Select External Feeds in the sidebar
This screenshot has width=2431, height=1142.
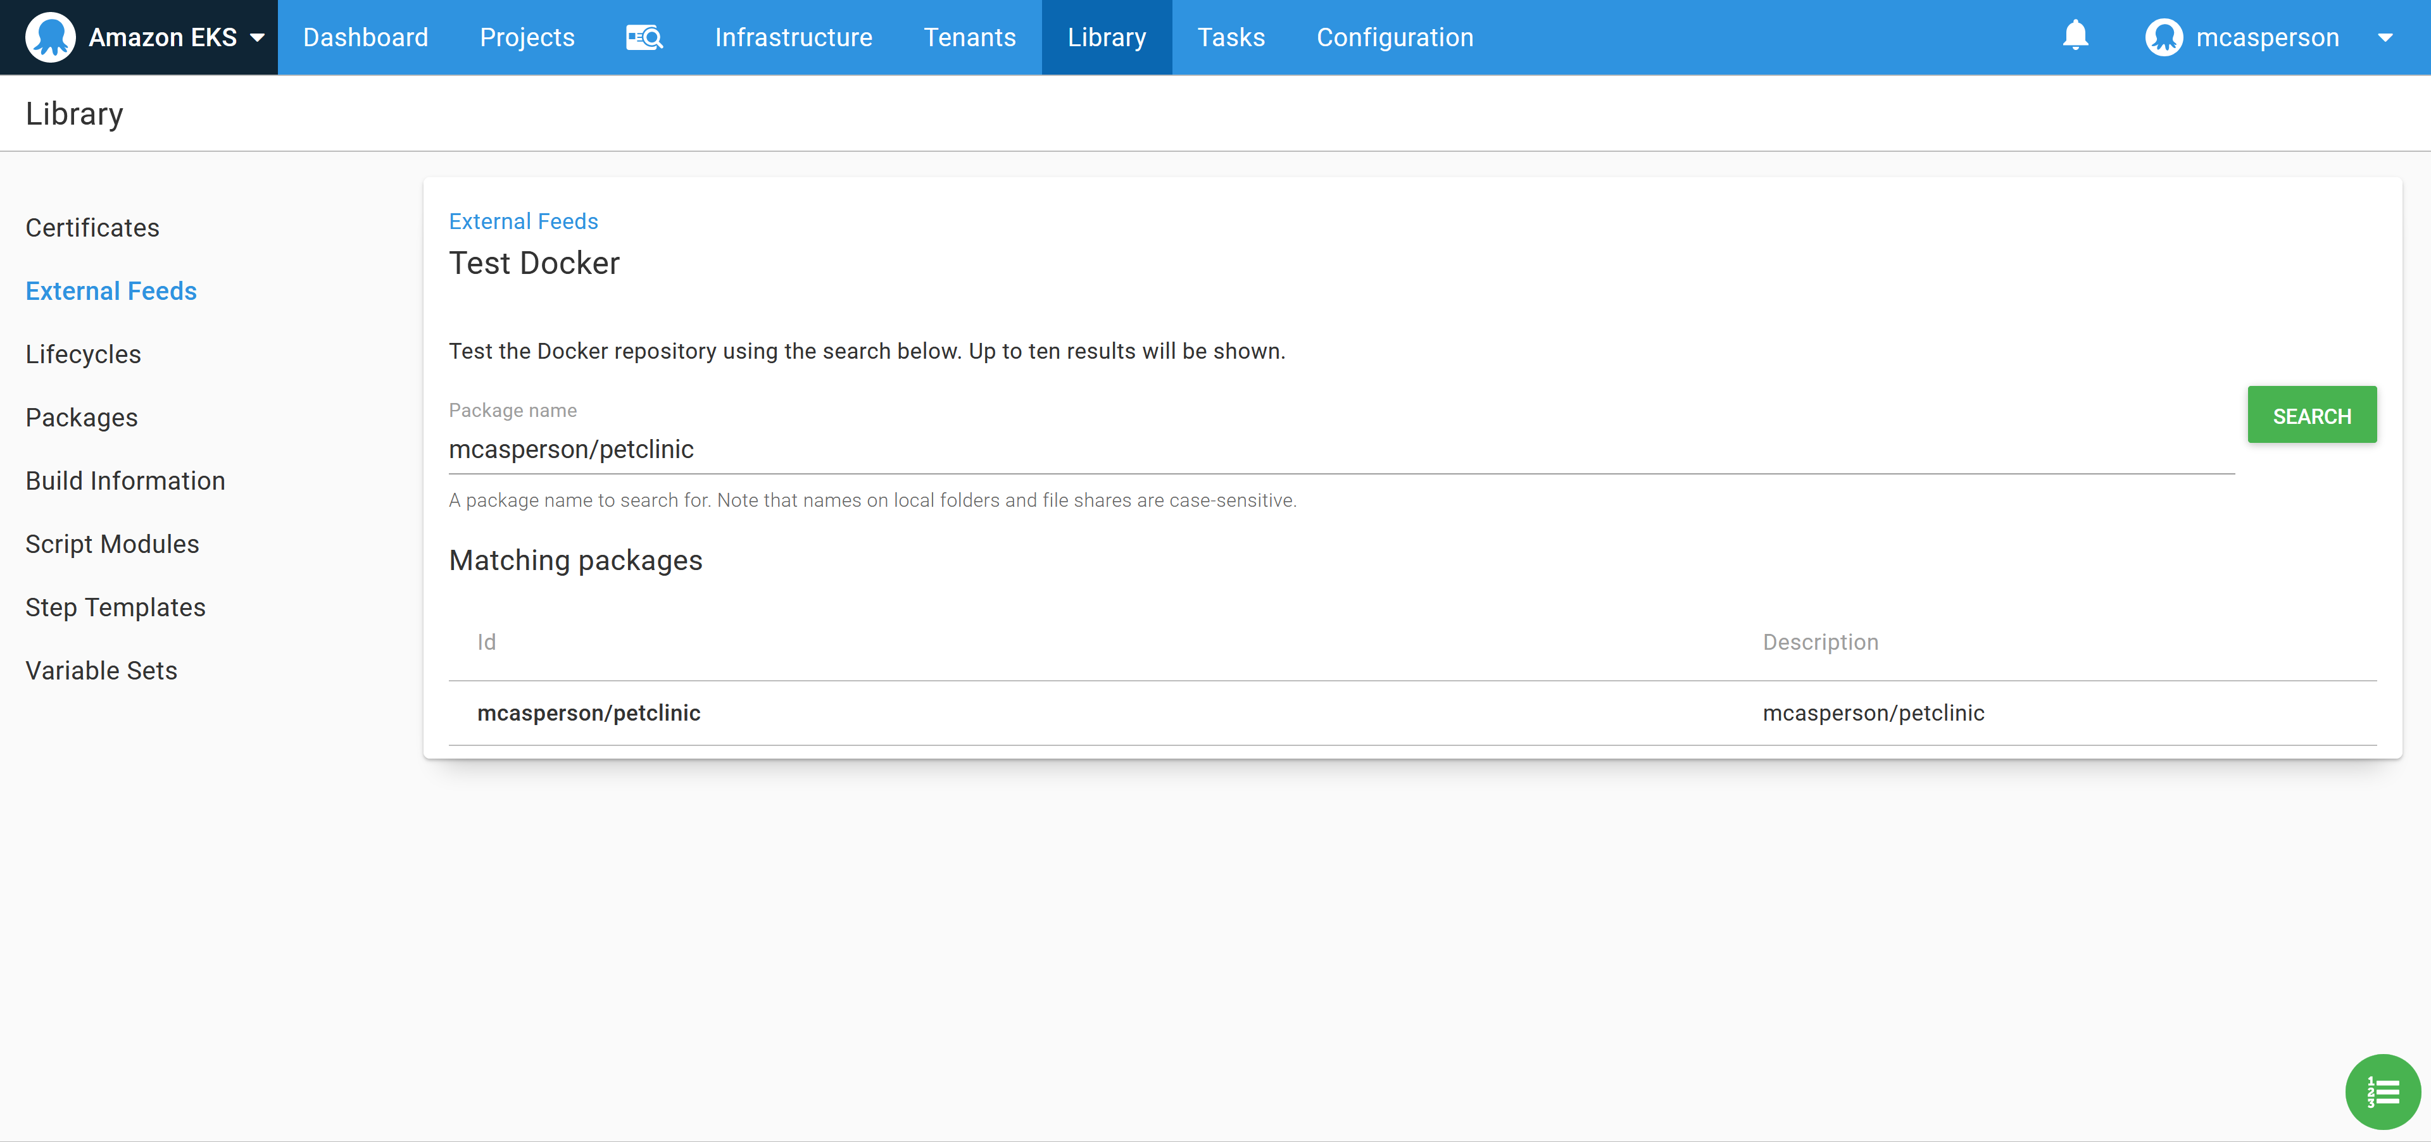click(x=110, y=290)
